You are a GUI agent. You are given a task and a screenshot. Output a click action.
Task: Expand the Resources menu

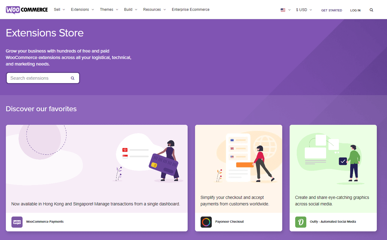tap(155, 10)
